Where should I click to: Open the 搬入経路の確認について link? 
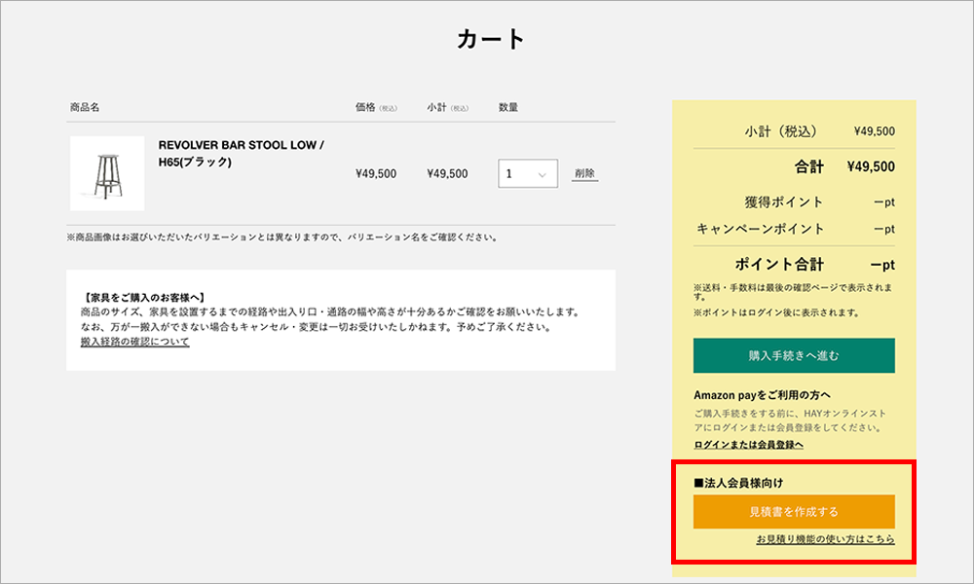coord(135,342)
